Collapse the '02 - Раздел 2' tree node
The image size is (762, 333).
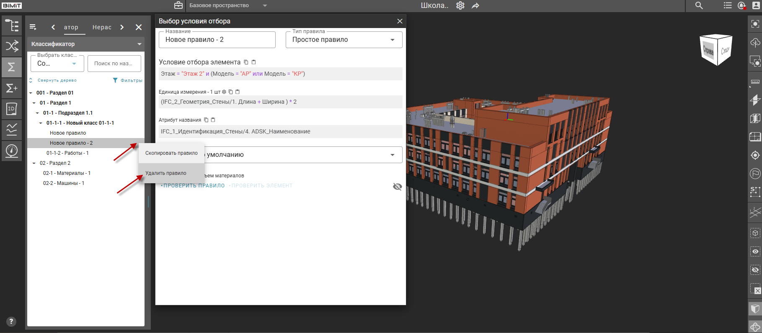[x=34, y=163]
